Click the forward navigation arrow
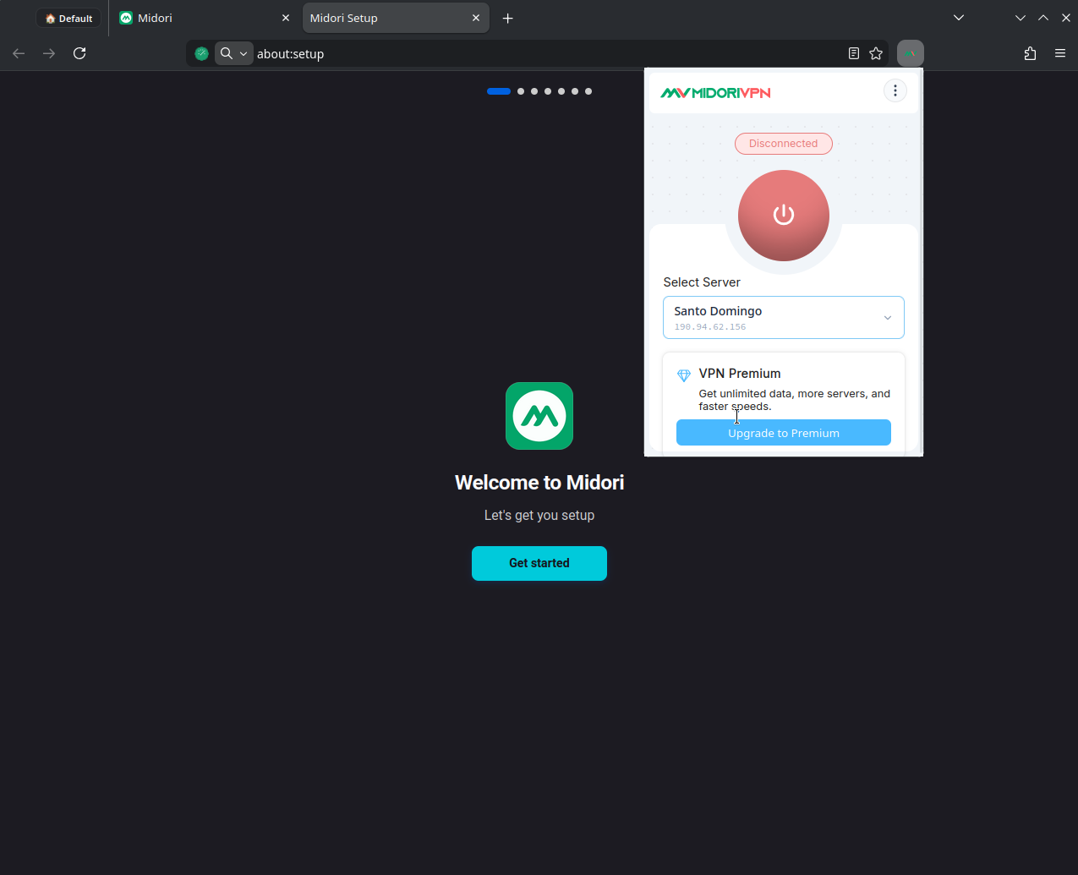1078x875 pixels. tap(49, 53)
